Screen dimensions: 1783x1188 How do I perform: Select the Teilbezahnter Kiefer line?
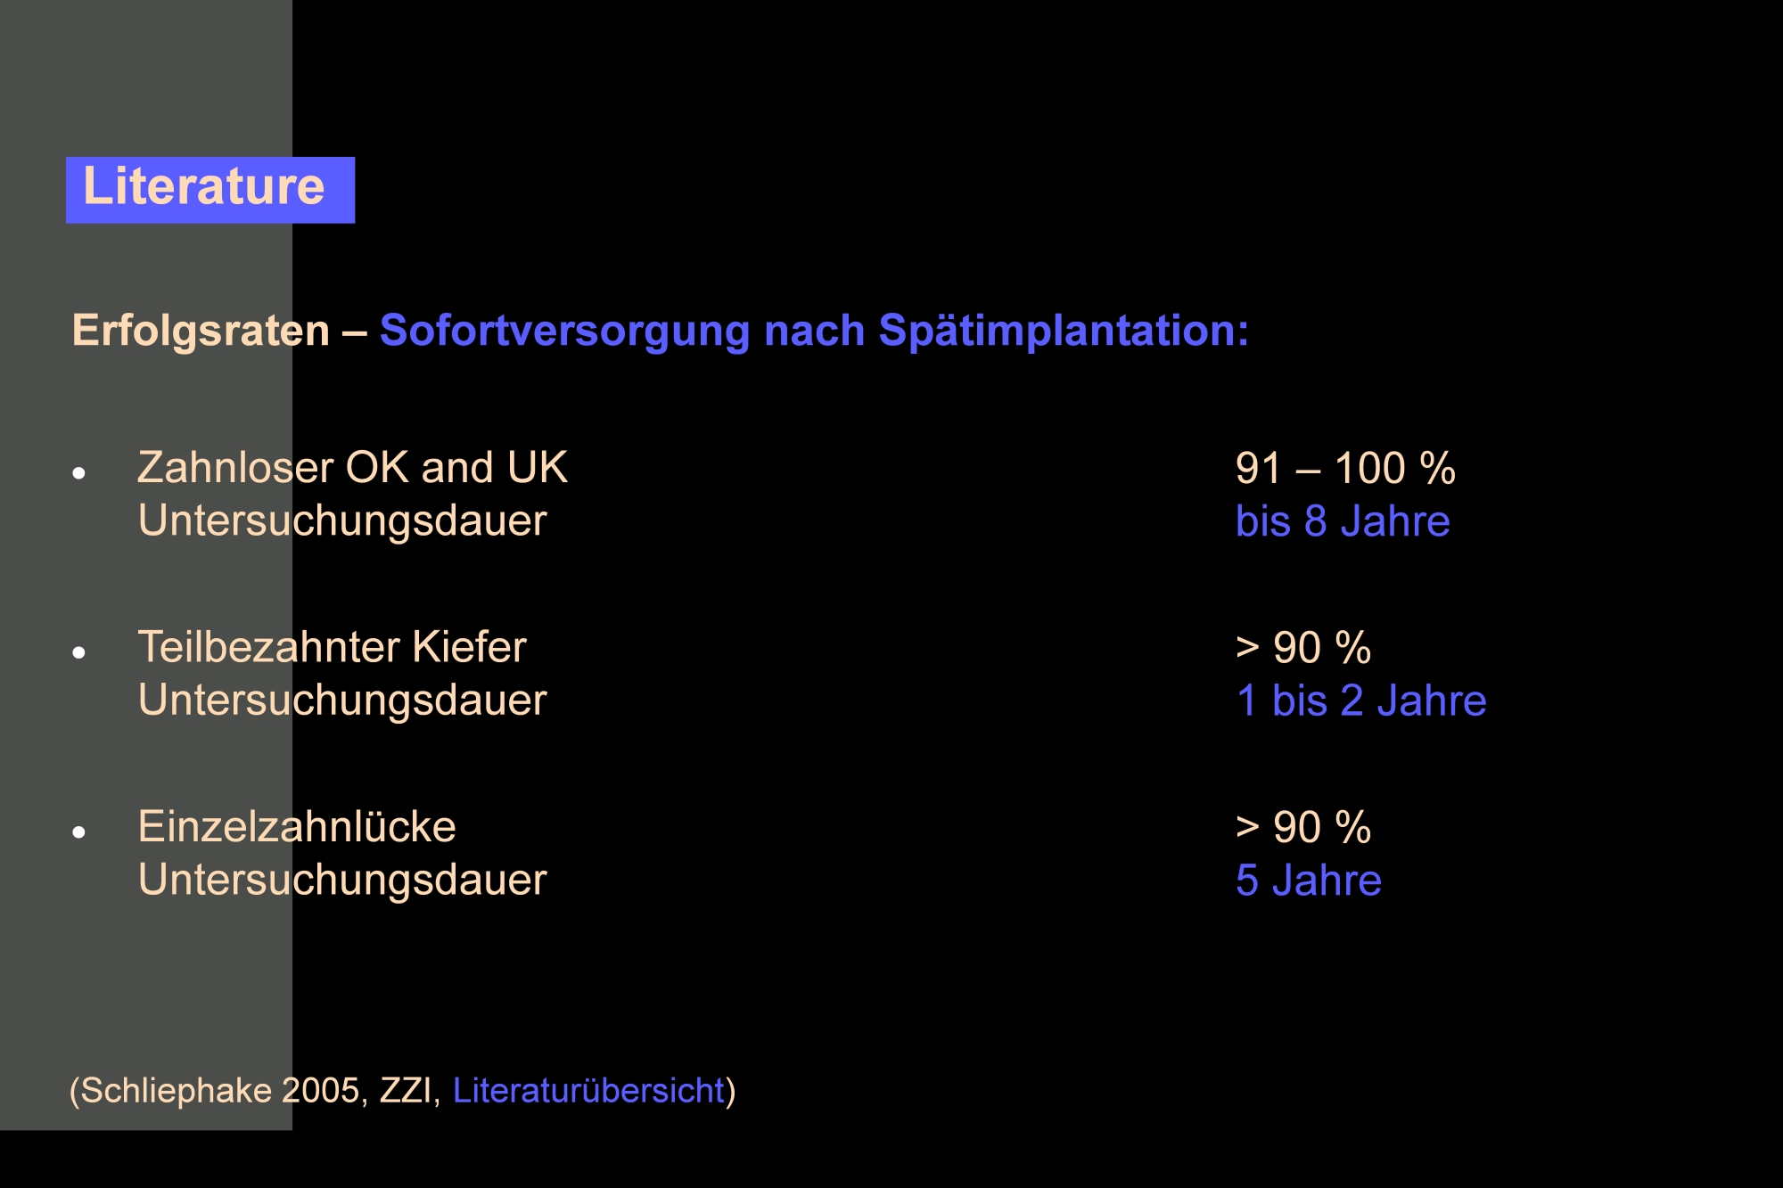(x=332, y=647)
